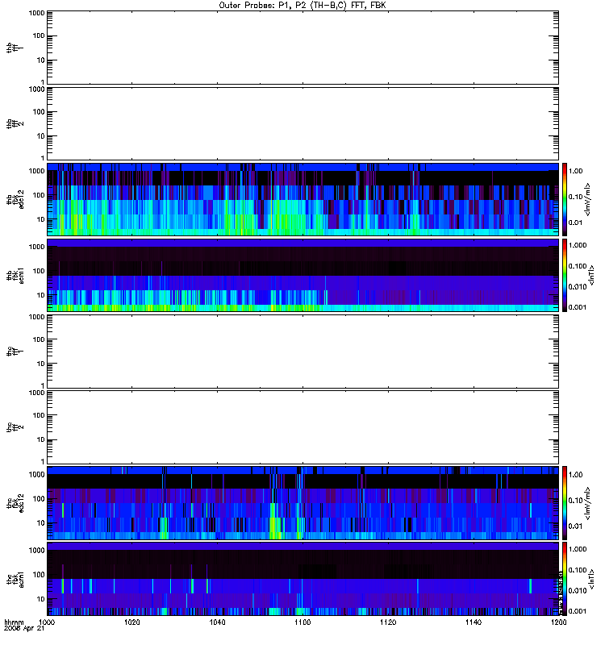Click the 100 y-axis tick of thb scm1
Screen dimensions: 605x645
click(x=39, y=271)
